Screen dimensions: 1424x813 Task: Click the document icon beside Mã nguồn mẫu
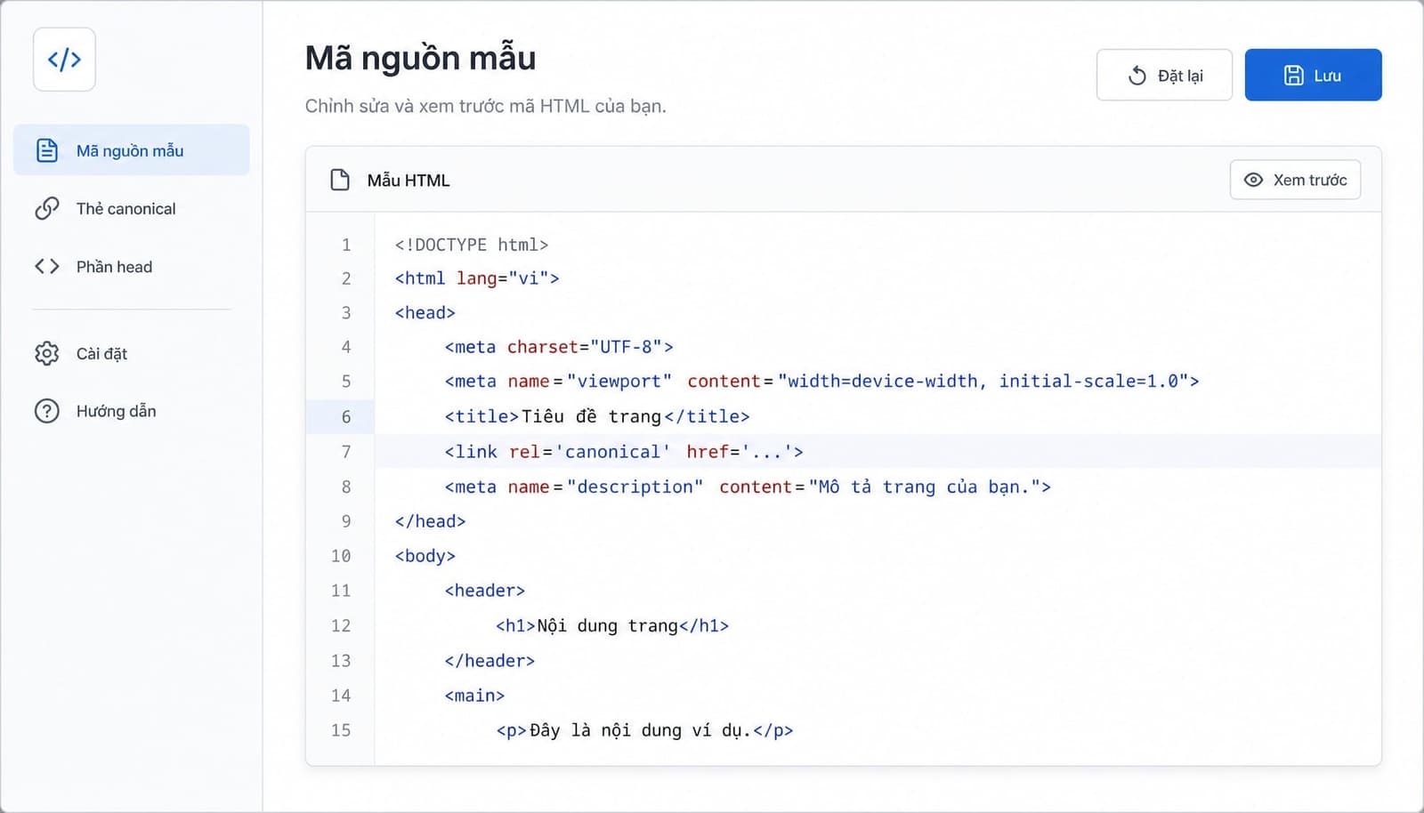(47, 150)
